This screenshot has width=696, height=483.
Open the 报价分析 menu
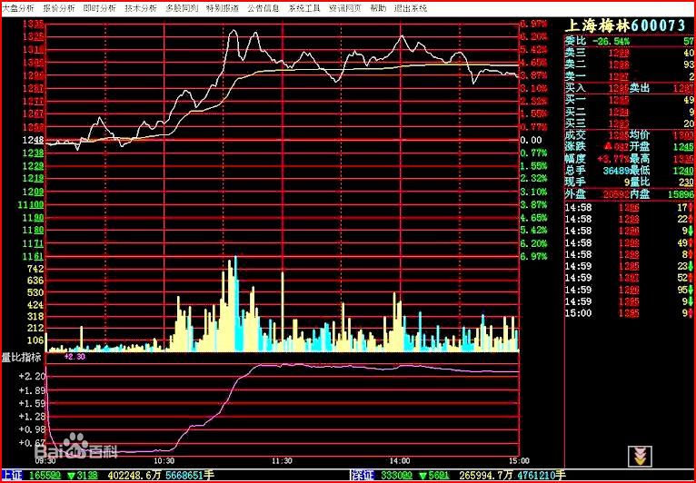[59, 8]
